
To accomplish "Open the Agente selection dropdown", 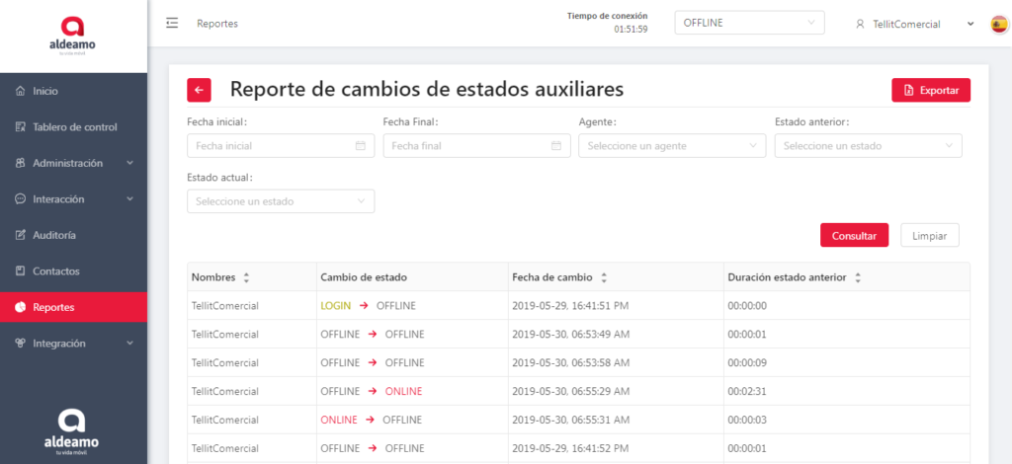I will (672, 146).
